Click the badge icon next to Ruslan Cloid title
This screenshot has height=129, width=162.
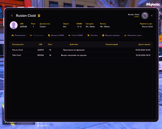pyautogui.click(x=39, y=15)
